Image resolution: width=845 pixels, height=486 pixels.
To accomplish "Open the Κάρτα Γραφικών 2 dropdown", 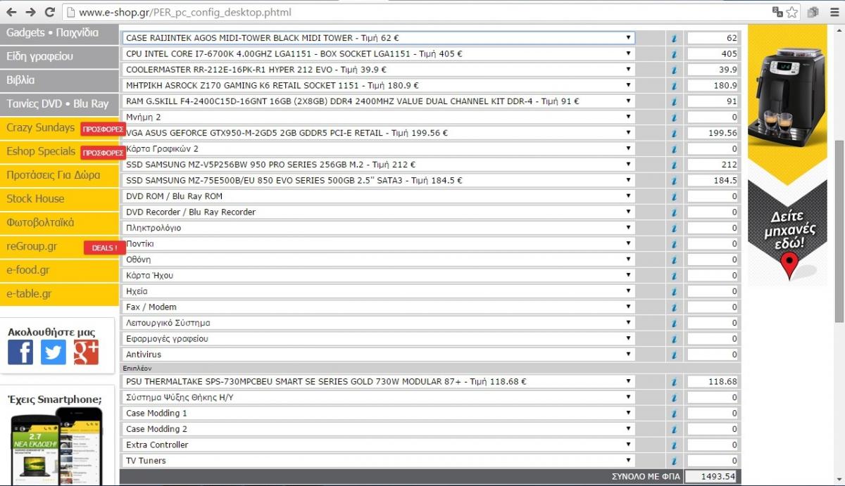I will [379, 148].
